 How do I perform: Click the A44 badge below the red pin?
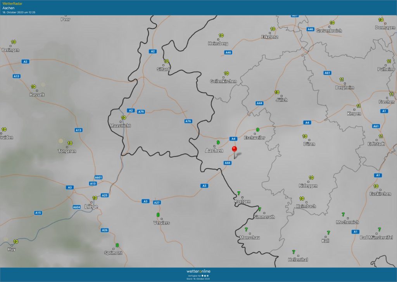click(x=228, y=163)
